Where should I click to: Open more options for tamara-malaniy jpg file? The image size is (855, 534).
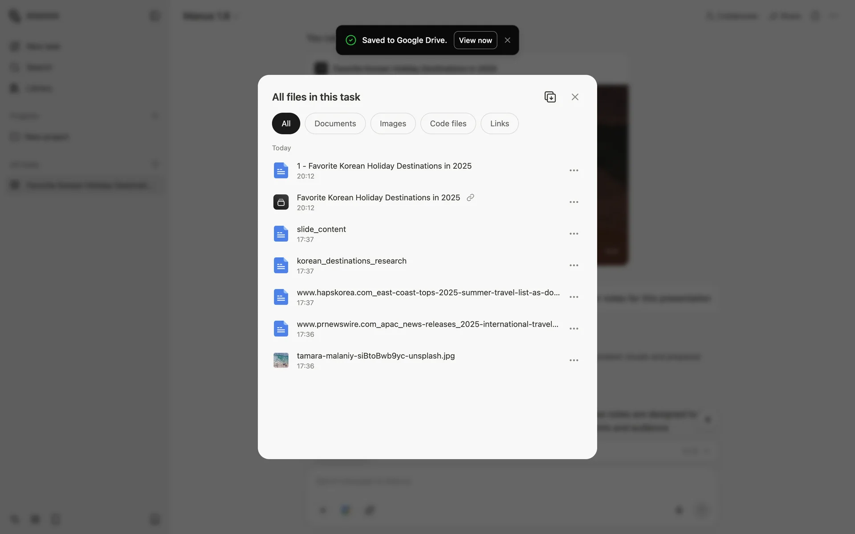tap(574, 360)
